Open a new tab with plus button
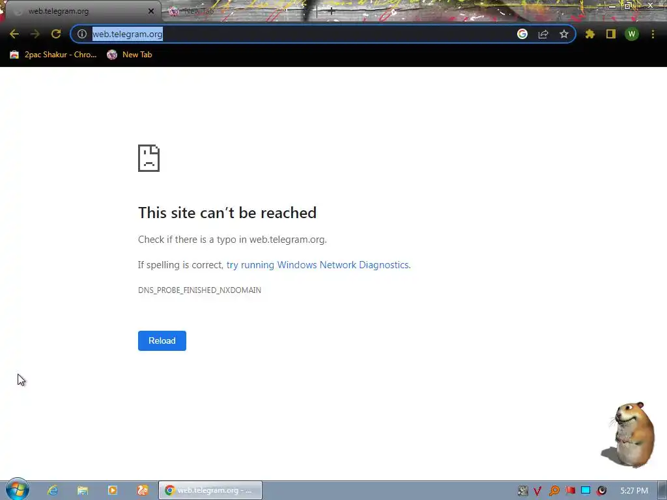The image size is (667, 500). click(x=332, y=12)
